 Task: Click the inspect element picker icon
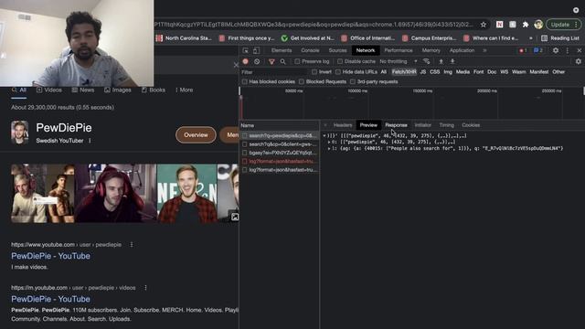[246, 50]
